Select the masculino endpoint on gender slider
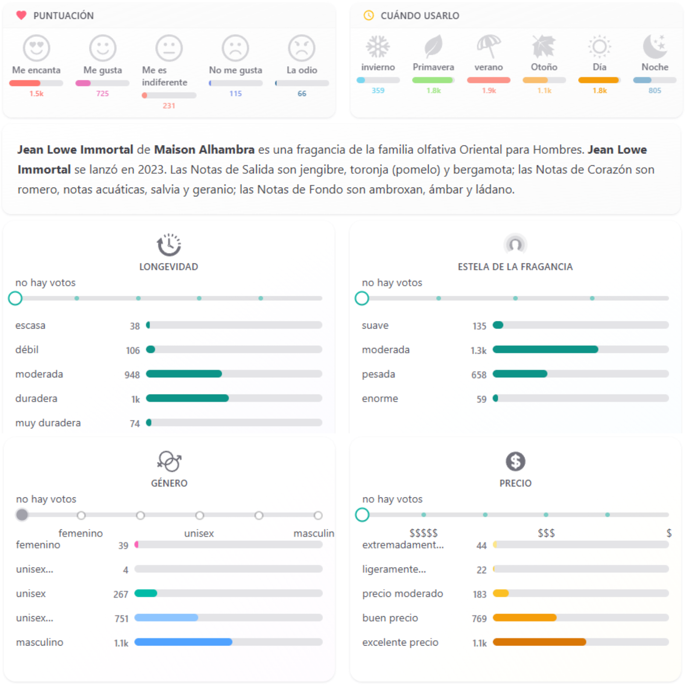This screenshot has height=685, width=685. pos(318,515)
